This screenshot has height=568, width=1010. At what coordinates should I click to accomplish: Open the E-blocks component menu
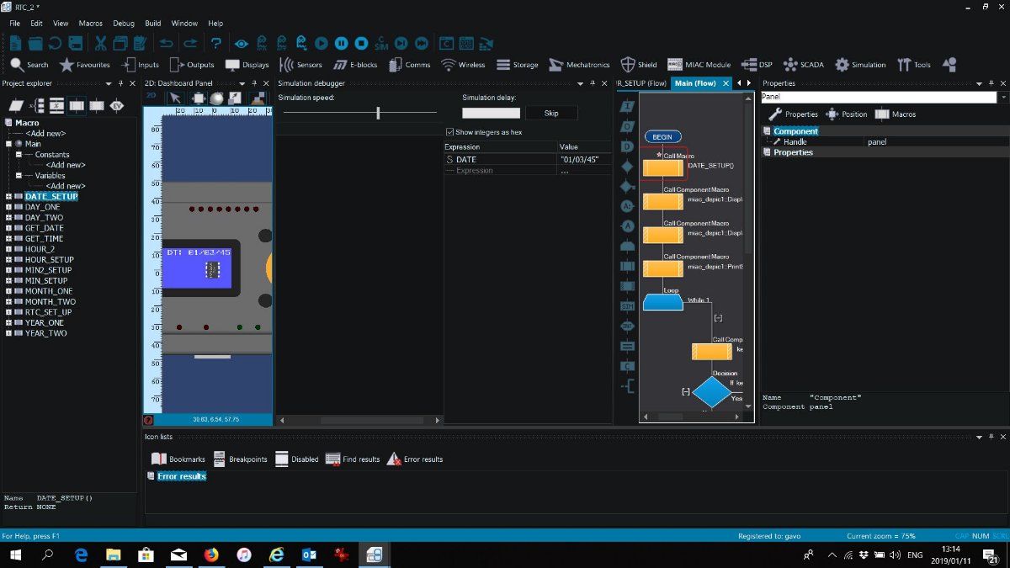pyautogui.click(x=355, y=65)
